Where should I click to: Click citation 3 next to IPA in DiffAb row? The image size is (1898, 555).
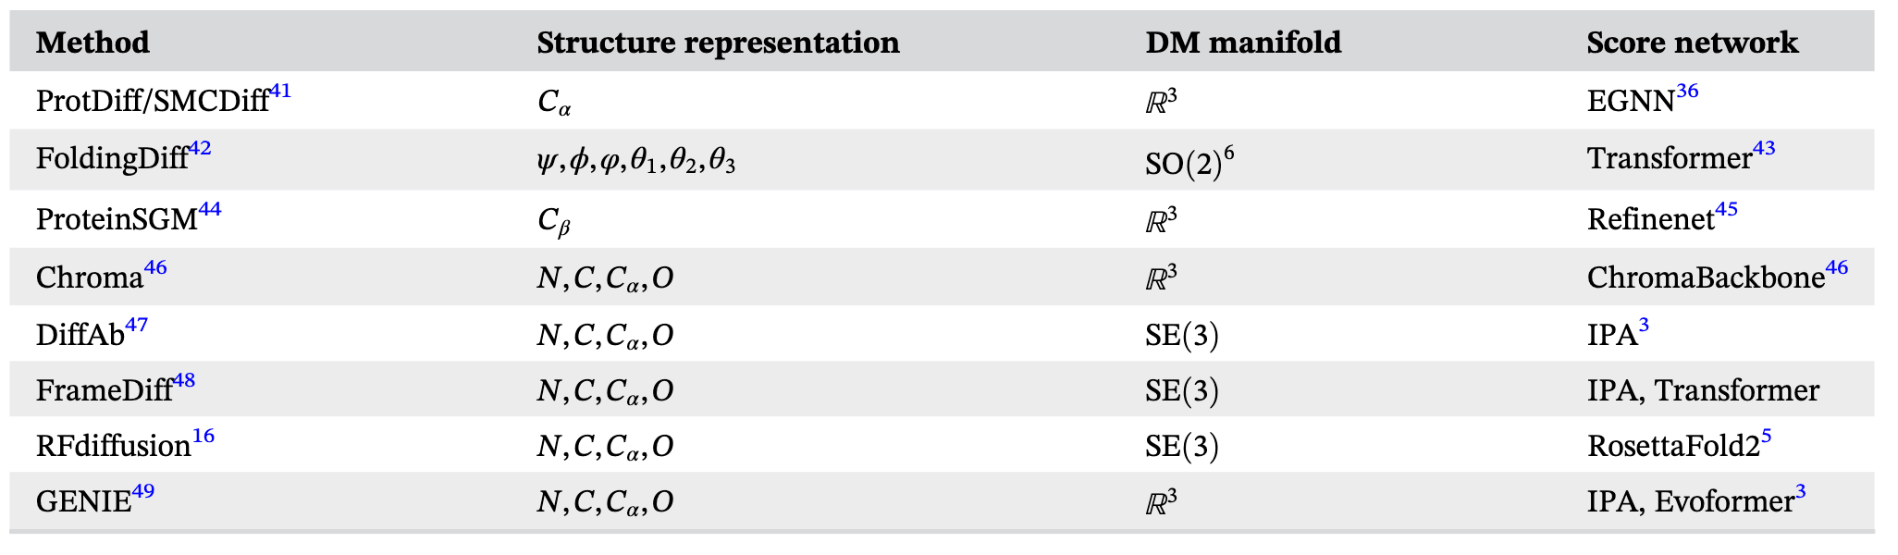(1644, 326)
